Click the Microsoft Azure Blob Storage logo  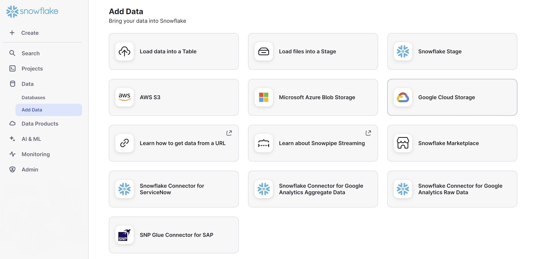click(264, 97)
